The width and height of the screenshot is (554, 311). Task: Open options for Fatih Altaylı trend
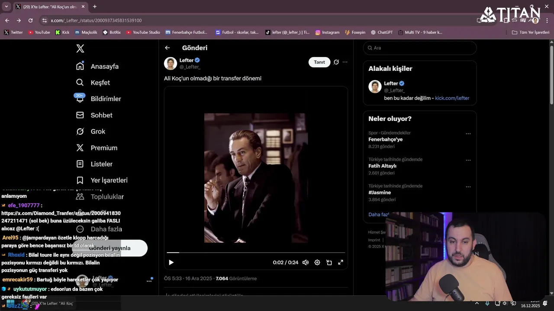click(468, 160)
